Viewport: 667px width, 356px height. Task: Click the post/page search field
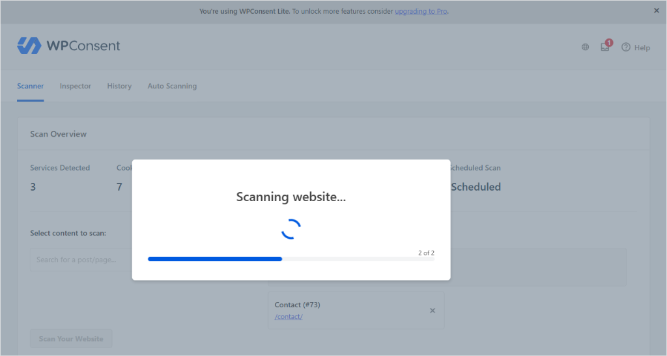click(81, 260)
